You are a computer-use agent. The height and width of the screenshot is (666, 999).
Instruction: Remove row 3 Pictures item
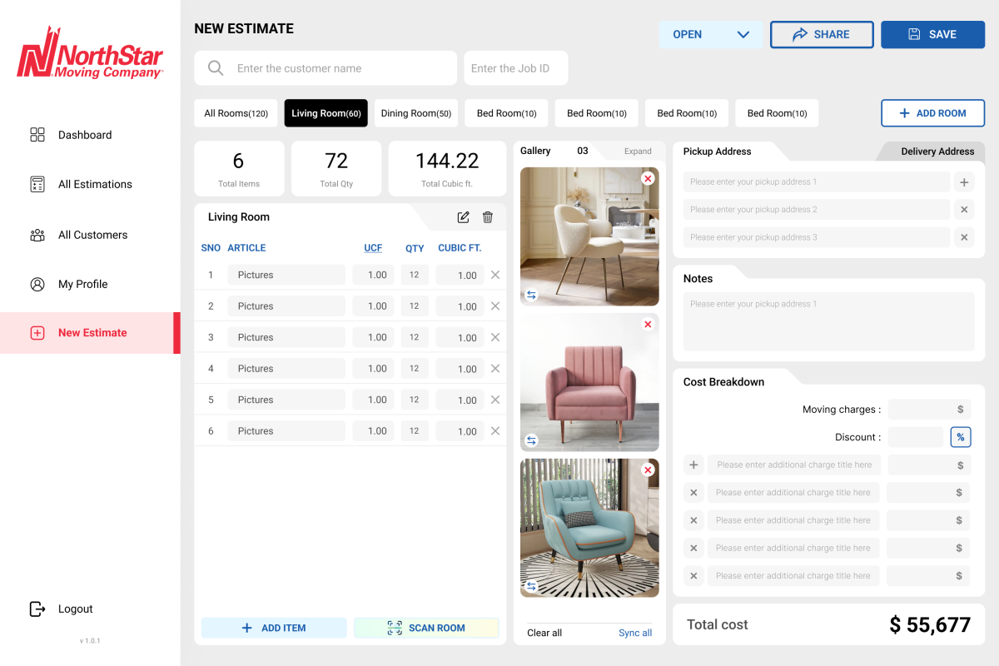click(x=495, y=337)
